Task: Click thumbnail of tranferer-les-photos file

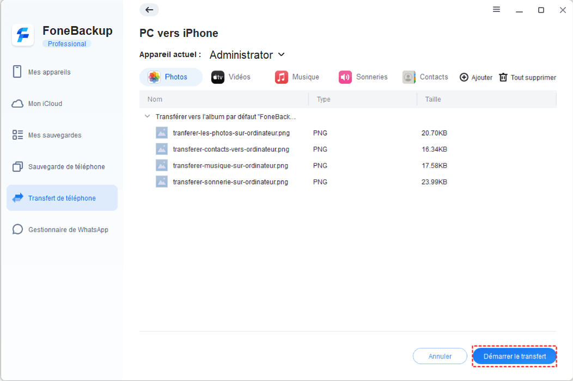Action: [x=162, y=133]
